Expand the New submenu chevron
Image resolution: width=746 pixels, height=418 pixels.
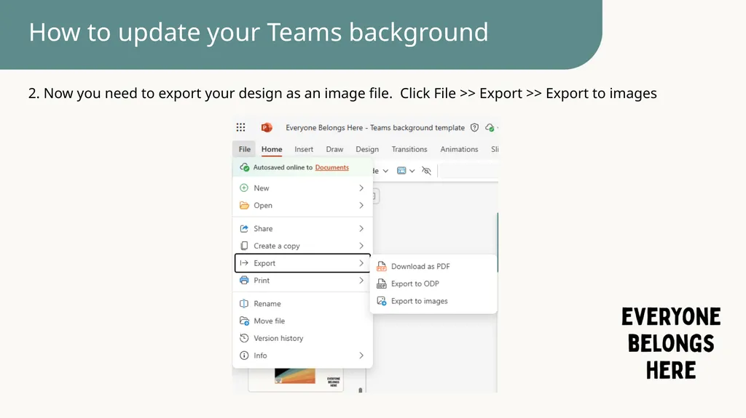tap(361, 188)
